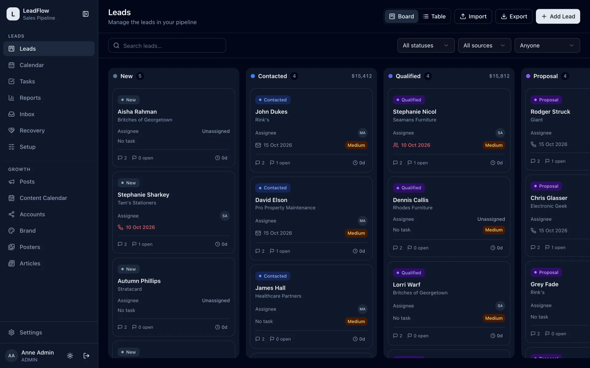590x368 pixels.
Task: Click the Setup sliders icon
Action: pos(12,147)
